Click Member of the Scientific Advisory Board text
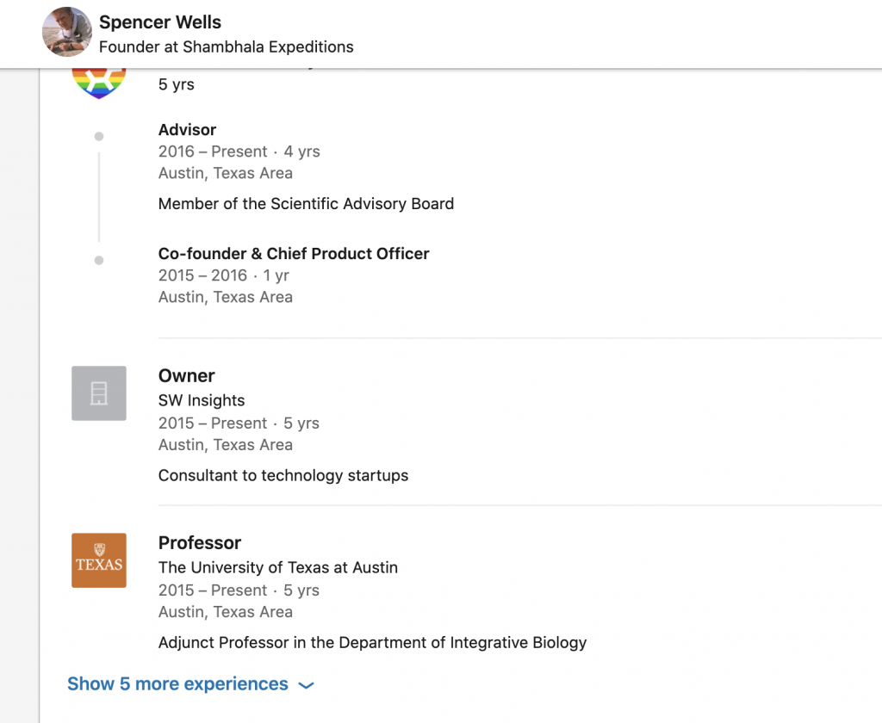Viewport: 882px width, 723px height. click(306, 204)
